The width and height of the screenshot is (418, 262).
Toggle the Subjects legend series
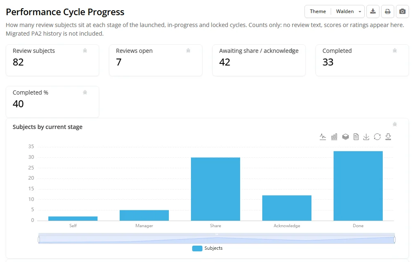point(207,248)
